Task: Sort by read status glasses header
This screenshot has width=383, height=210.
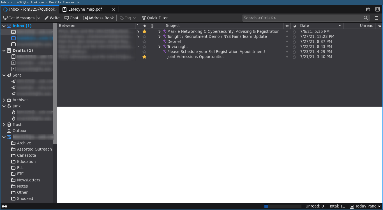Action: point(287,26)
